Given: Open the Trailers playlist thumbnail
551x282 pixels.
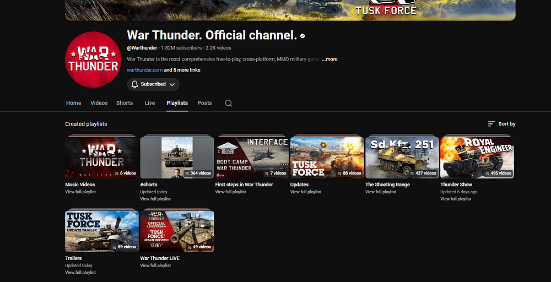Looking at the screenshot, I should pyautogui.click(x=101, y=231).
